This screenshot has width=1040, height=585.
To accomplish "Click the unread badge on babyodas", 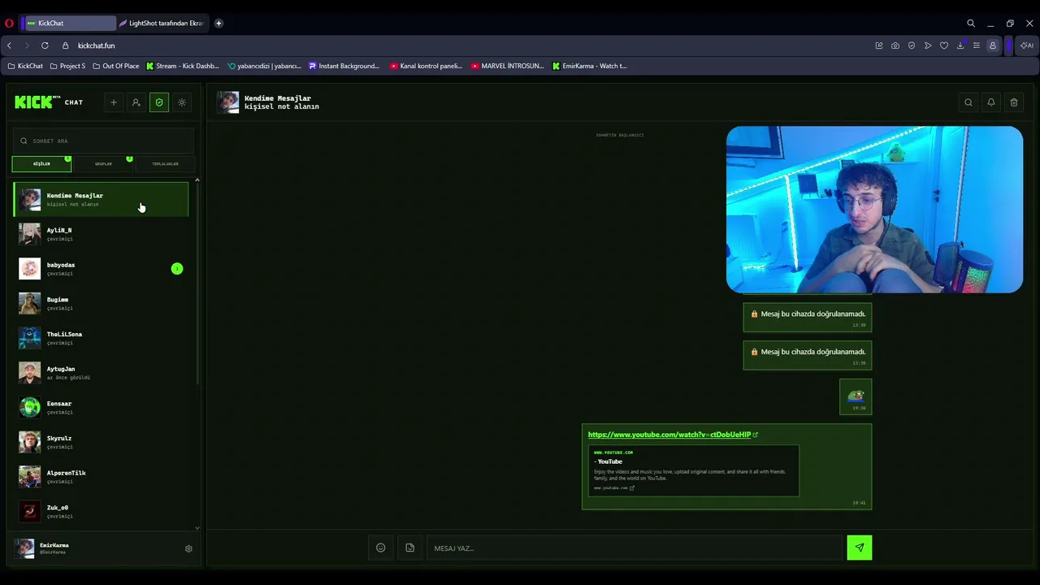I will [177, 269].
